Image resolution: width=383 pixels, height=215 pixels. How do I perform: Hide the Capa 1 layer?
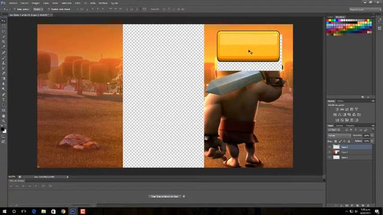point(330,158)
